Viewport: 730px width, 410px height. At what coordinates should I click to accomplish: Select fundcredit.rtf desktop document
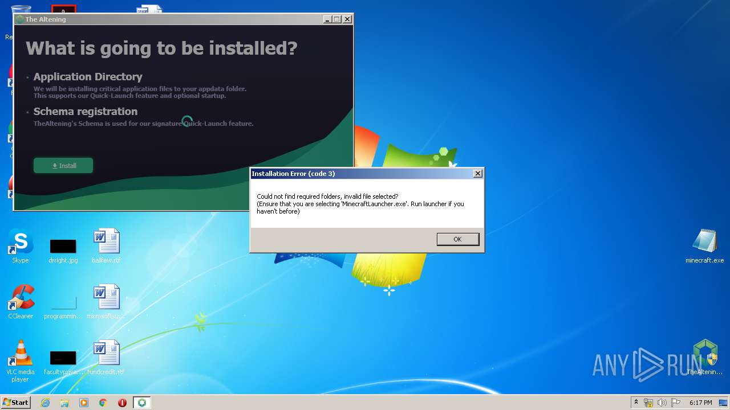pyautogui.click(x=106, y=358)
